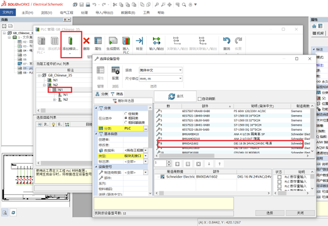Open the Language (语言) 简体中文 dropdown
This screenshot has width=328, height=226.
click(x=160, y=70)
